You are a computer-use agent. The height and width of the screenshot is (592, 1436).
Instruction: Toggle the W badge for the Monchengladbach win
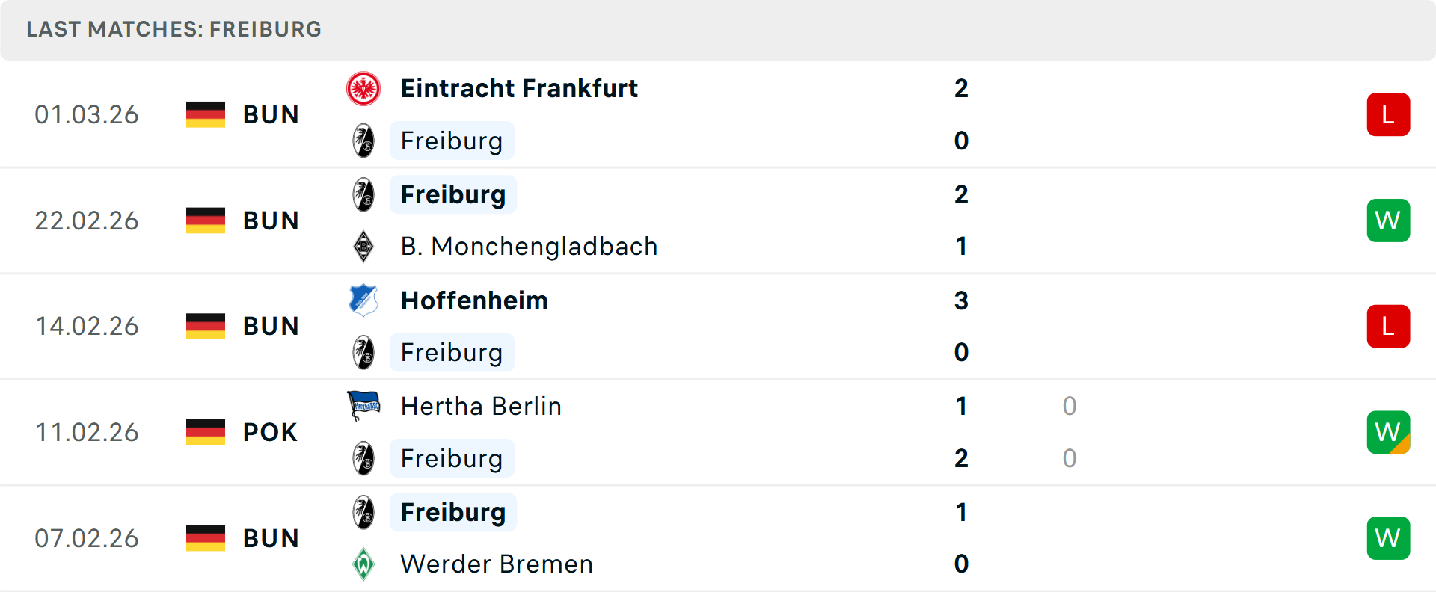[1388, 220]
